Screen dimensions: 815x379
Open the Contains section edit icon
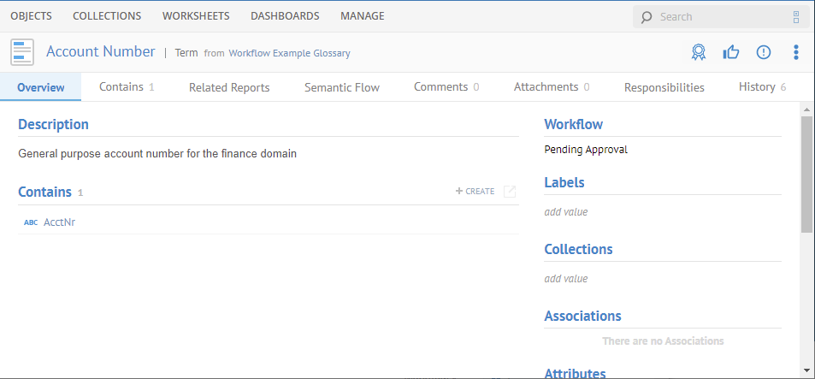pyautogui.click(x=510, y=192)
